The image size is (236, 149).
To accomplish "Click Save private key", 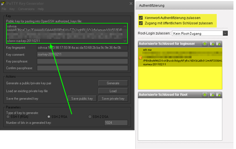I will pyautogui.click(x=113, y=99).
